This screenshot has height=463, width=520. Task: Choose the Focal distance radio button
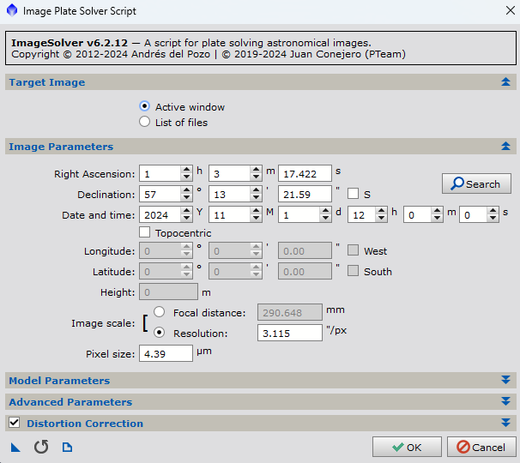tap(160, 312)
